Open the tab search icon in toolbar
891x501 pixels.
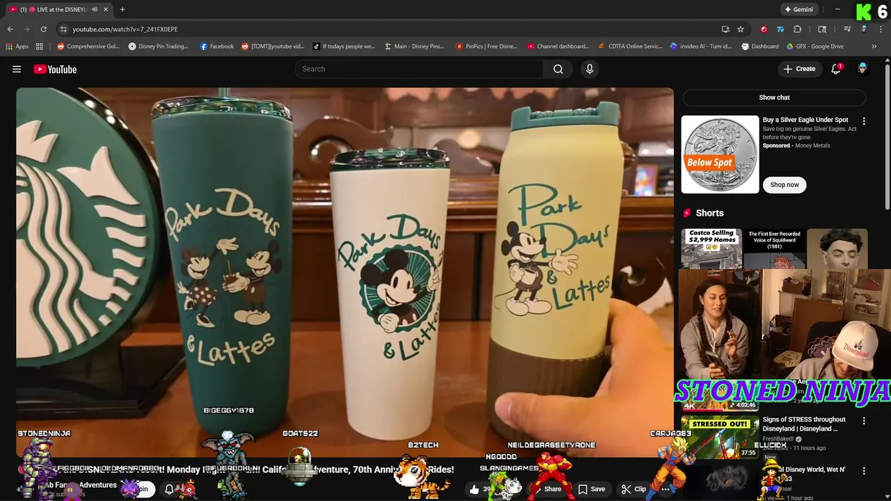[822, 29]
